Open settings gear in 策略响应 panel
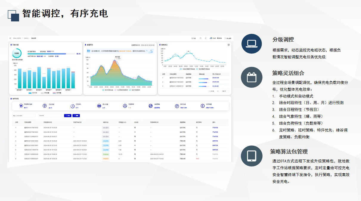Image resolution: width=361 pixels, height=201 pixels. [x=229, y=45]
